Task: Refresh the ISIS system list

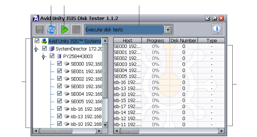Action: click(51, 30)
